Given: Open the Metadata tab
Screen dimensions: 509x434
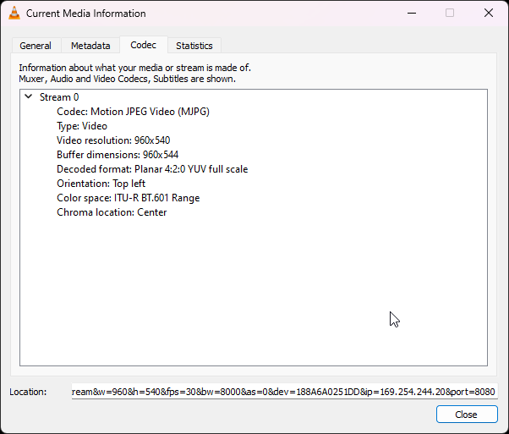Looking at the screenshot, I should [x=90, y=46].
